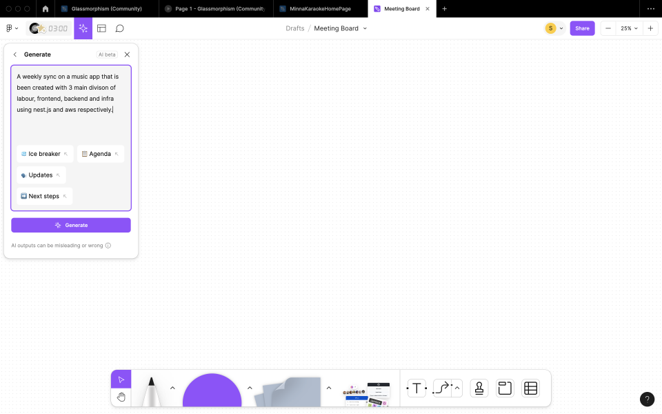662x414 pixels.
Task: Open the 25% zoom level dropdown
Action: (627, 28)
